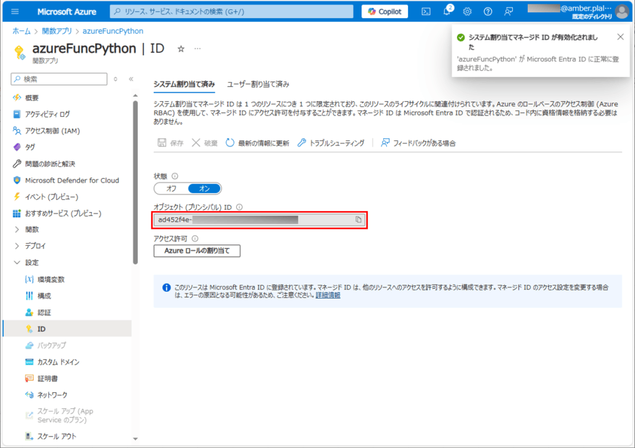Image resolution: width=635 pixels, height=448 pixels.
Task: Click the Azure ロールの割り当て button
Action: coord(197,251)
